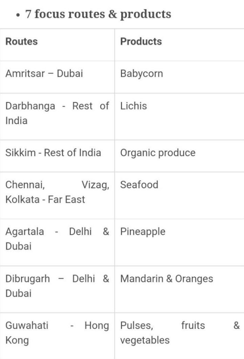Click the Amritsar – Dubai route cell

(x=44, y=74)
